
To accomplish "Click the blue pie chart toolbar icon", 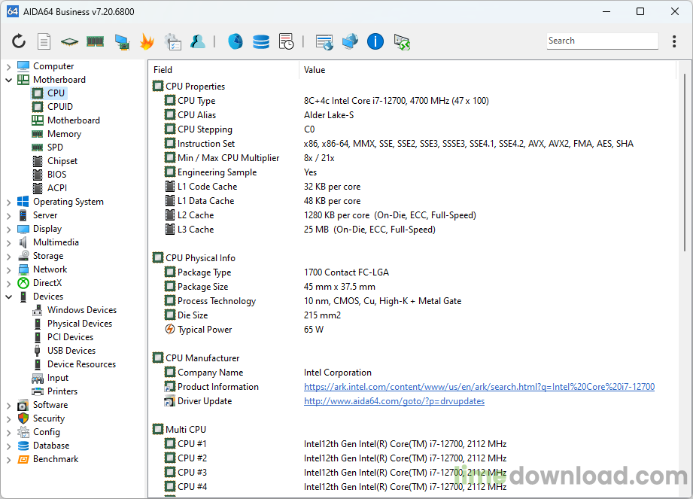I will [235, 41].
